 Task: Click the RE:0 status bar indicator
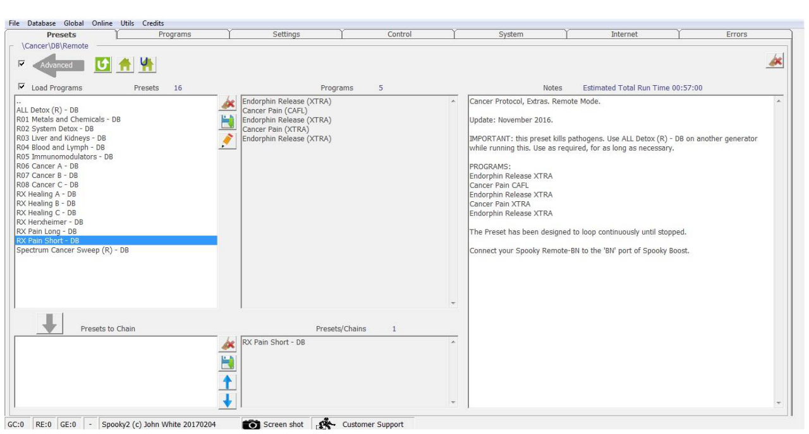[43, 425]
